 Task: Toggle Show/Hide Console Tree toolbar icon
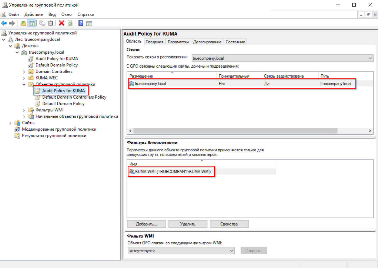pyautogui.click(x=31, y=23)
